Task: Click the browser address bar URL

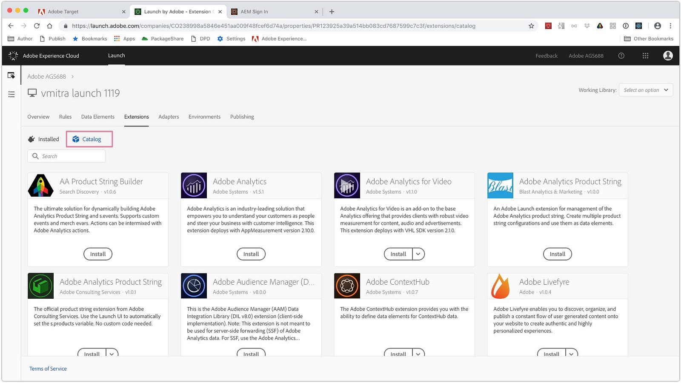Action: pyautogui.click(x=274, y=26)
